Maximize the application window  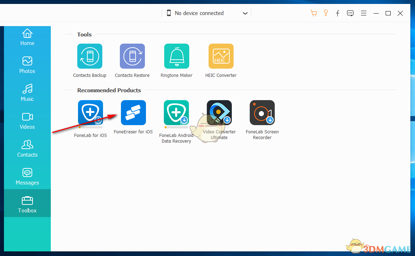(388, 13)
